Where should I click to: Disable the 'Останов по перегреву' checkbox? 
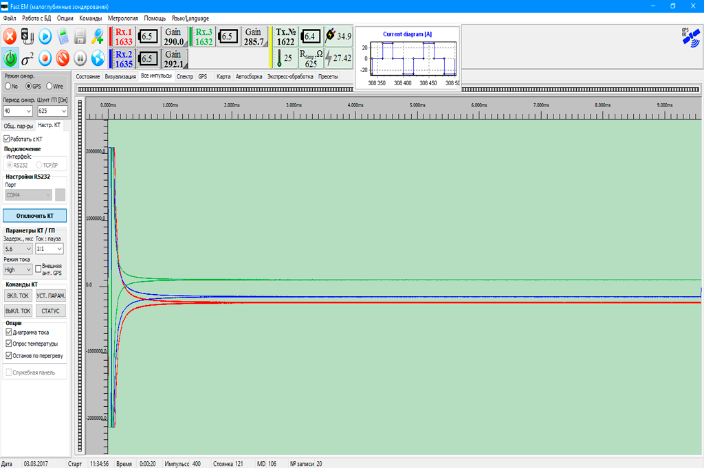(8, 356)
